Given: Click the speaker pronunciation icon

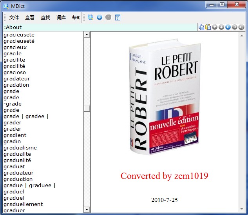Looking at the screenshot, I should pyautogui.click(x=241, y=27).
